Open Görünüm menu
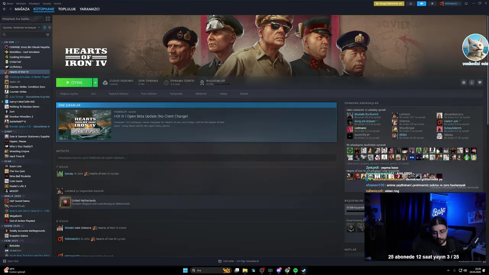This screenshot has height=275, width=489. point(21,3)
